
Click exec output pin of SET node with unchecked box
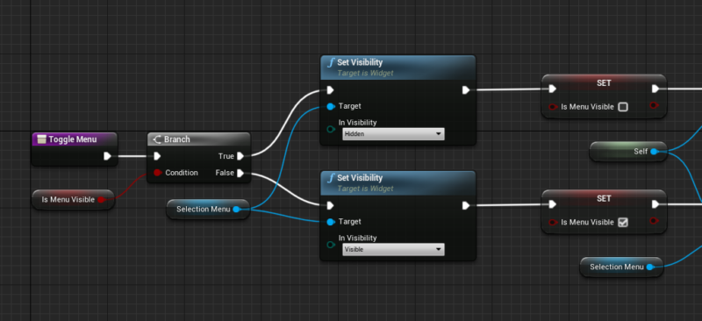point(655,89)
